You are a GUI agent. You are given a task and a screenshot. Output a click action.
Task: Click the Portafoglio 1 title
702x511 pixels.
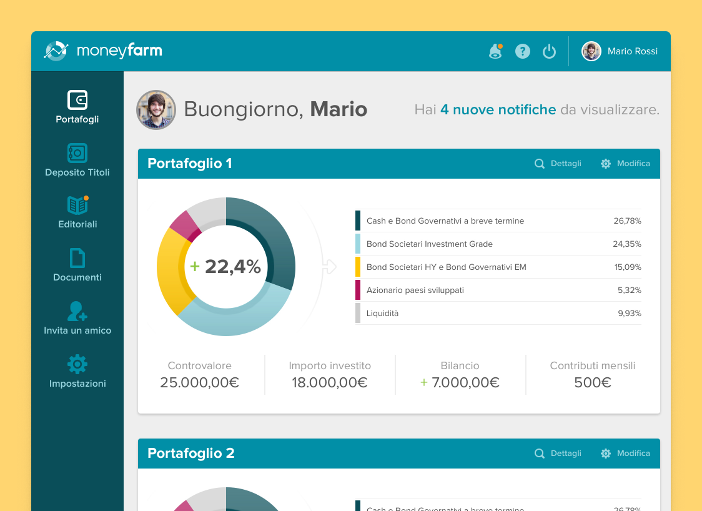pyautogui.click(x=190, y=164)
